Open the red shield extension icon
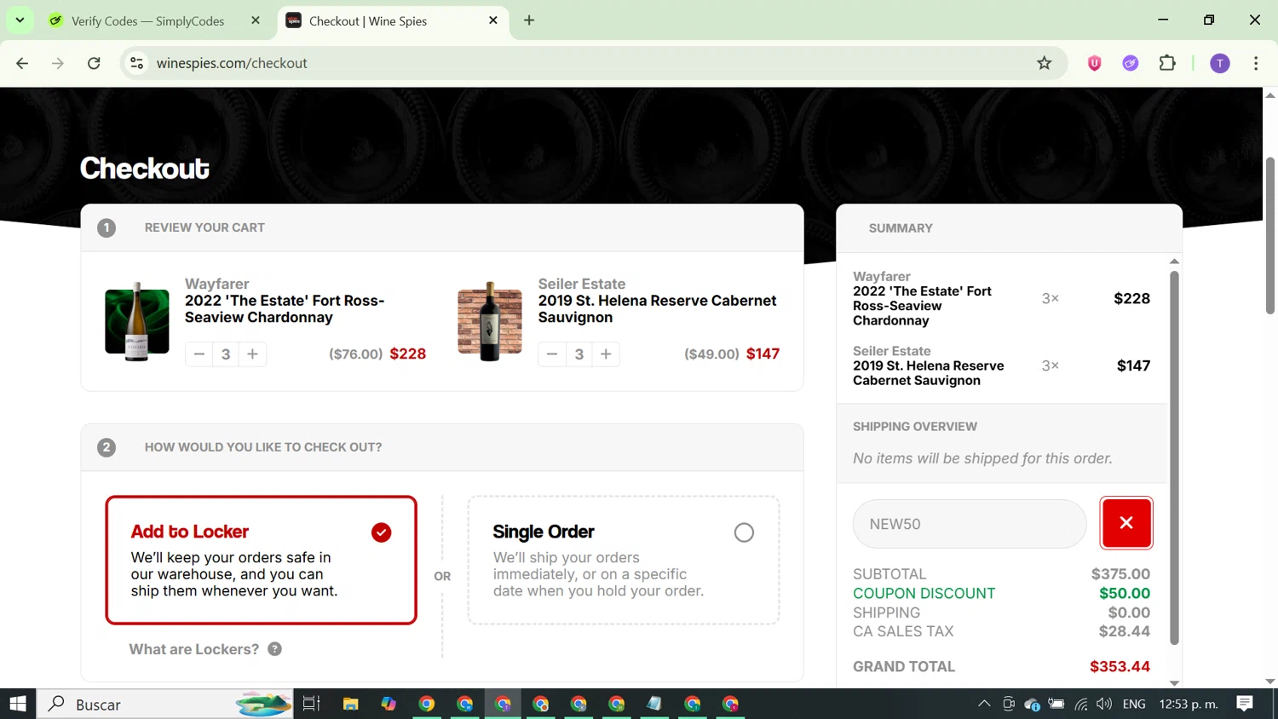This screenshot has height=719, width=1278. tap(1095, 63)
